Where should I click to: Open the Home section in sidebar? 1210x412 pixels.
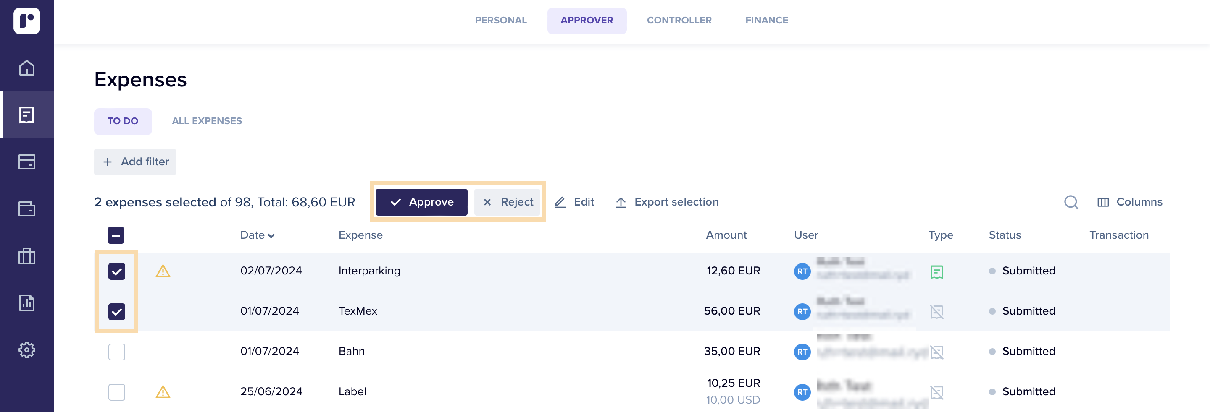27,68
